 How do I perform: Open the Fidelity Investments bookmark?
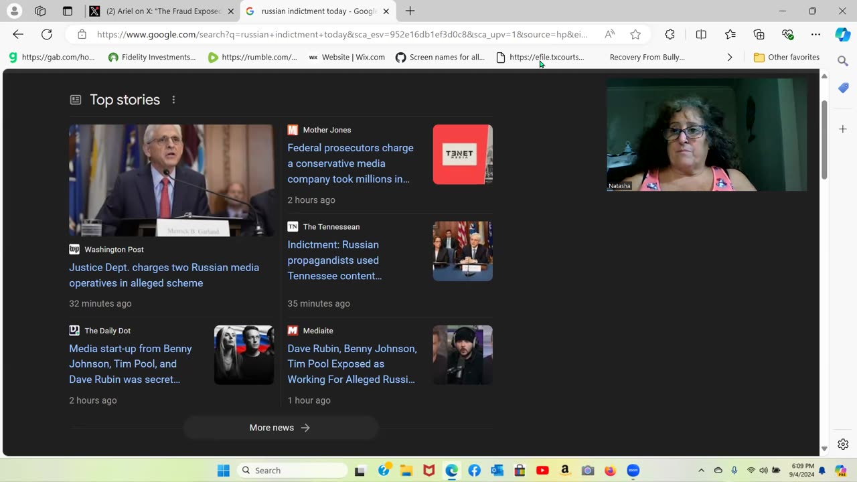click(x=152, y=58)
